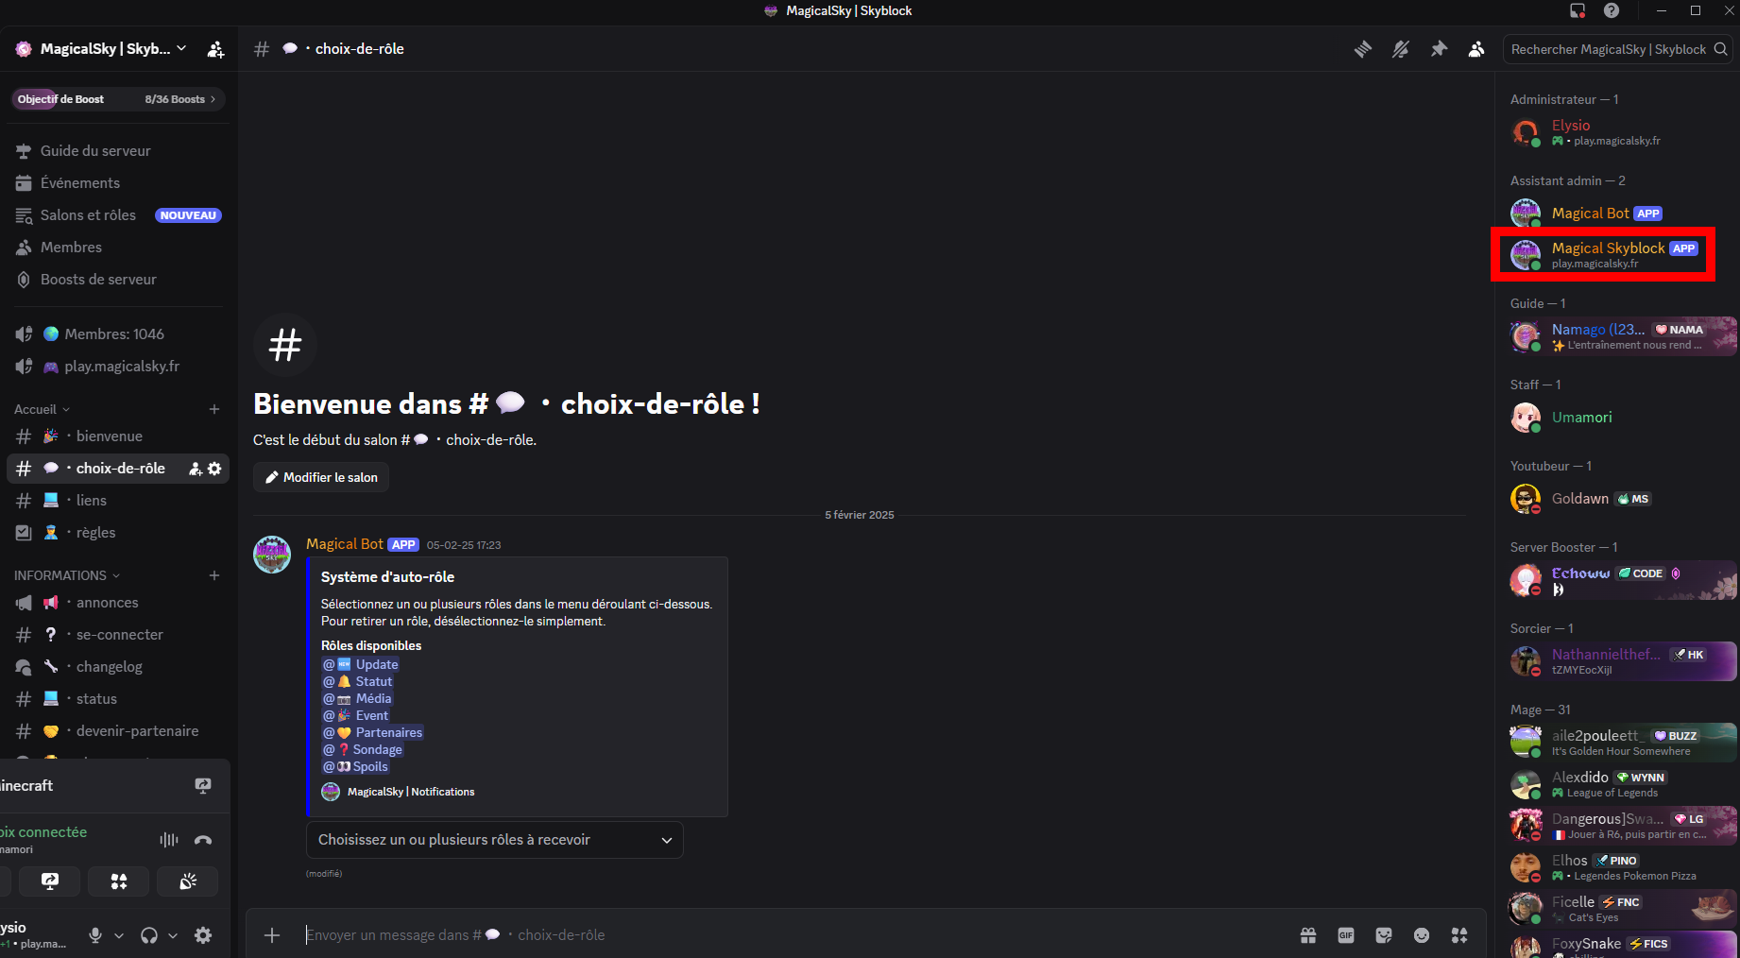
Task: Start an activity button in voice panel
Action: click(x=119, y=881)
